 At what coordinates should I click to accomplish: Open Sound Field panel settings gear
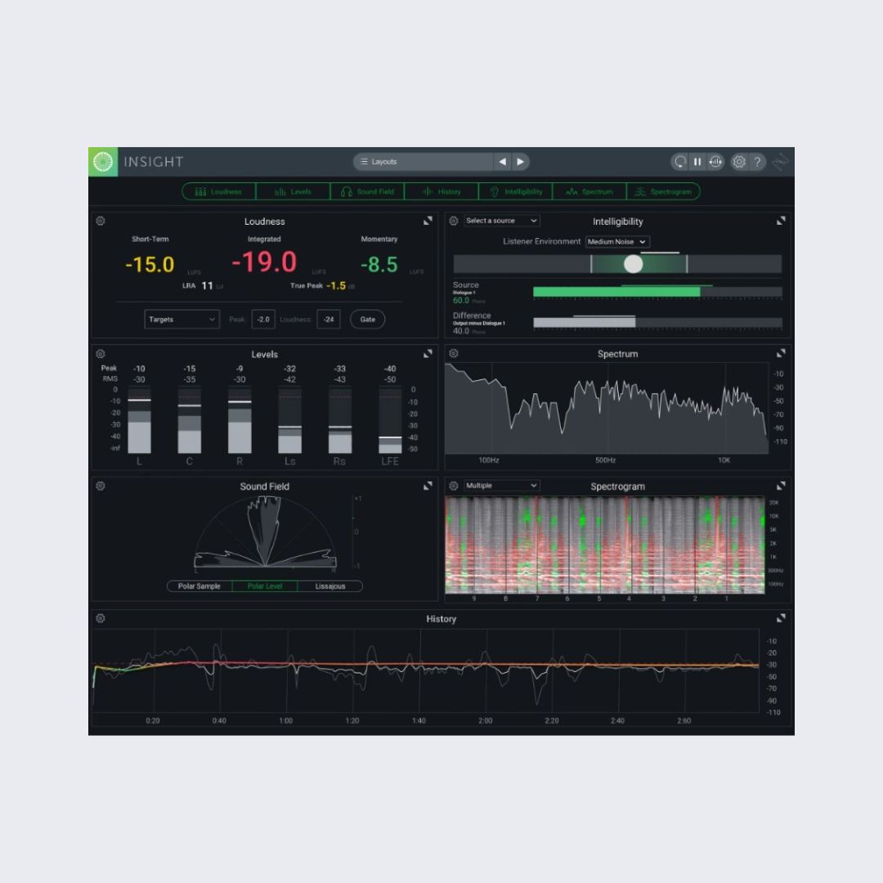(101, 486)
